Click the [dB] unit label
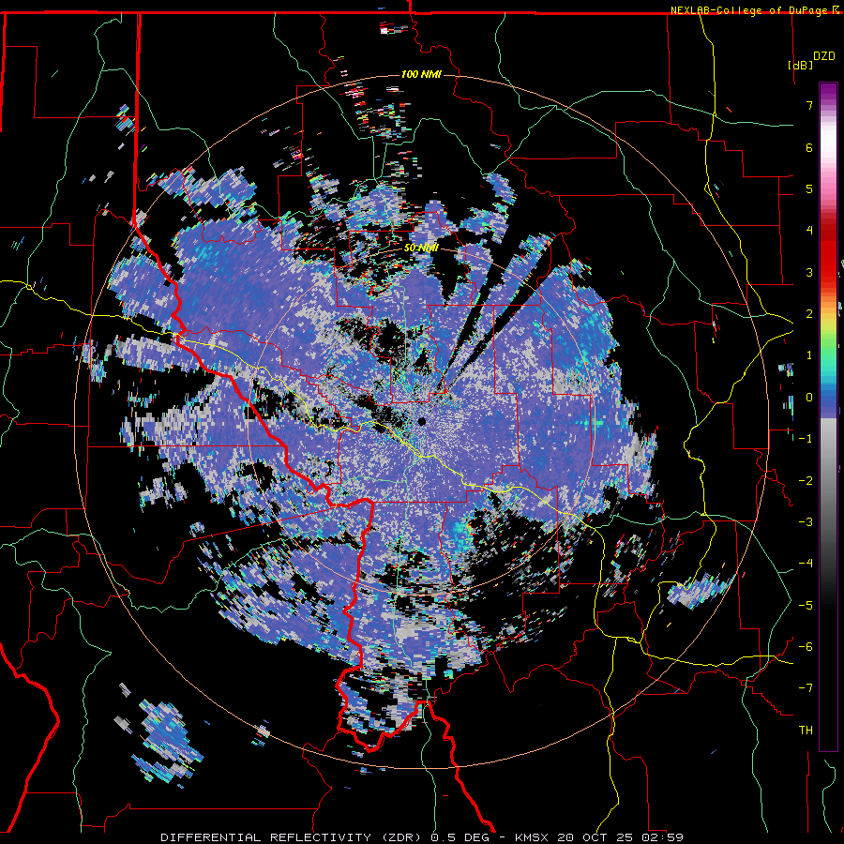 point(800,65)
